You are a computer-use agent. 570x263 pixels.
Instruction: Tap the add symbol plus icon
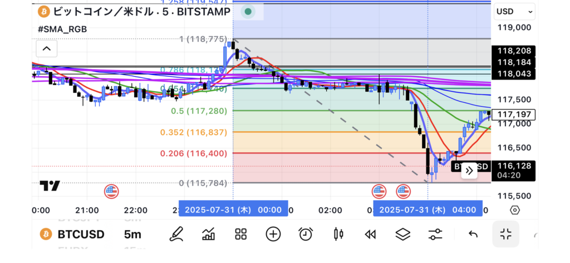point(273,234)
